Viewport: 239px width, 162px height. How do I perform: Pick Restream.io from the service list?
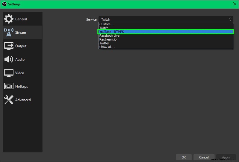pyautogui.click(x=166, y=39)
